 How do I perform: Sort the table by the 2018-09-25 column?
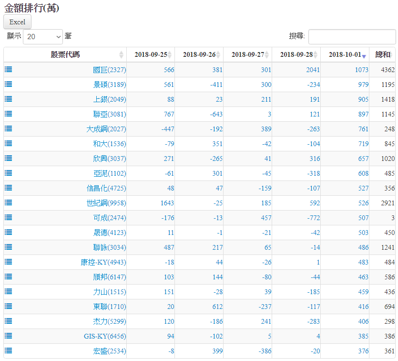tap(151, 54)
